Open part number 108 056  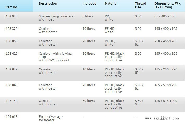[x=11, y=41]
